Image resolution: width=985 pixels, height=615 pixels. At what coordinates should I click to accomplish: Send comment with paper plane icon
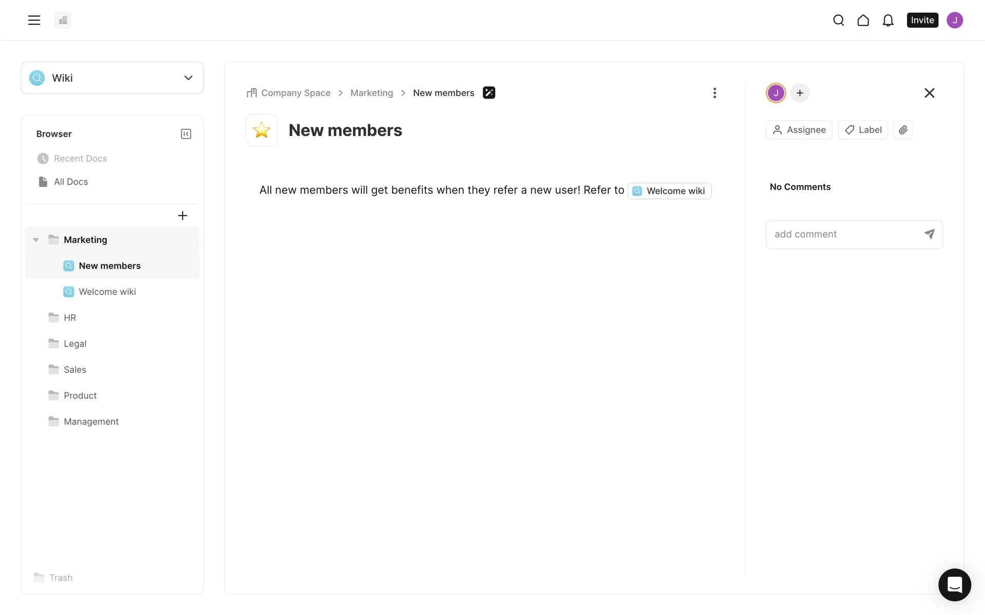(929, 234)
